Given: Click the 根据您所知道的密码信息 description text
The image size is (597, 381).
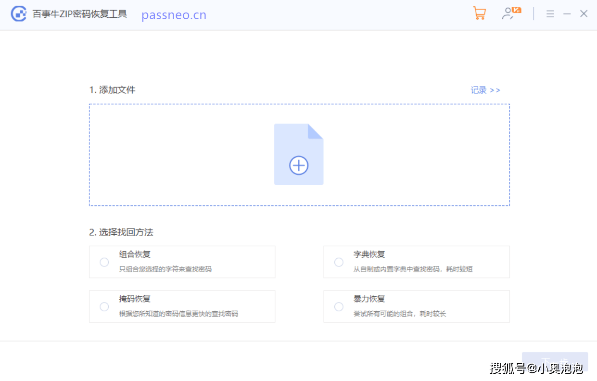Looking at the screenshot, I should [x=178, y=314].
